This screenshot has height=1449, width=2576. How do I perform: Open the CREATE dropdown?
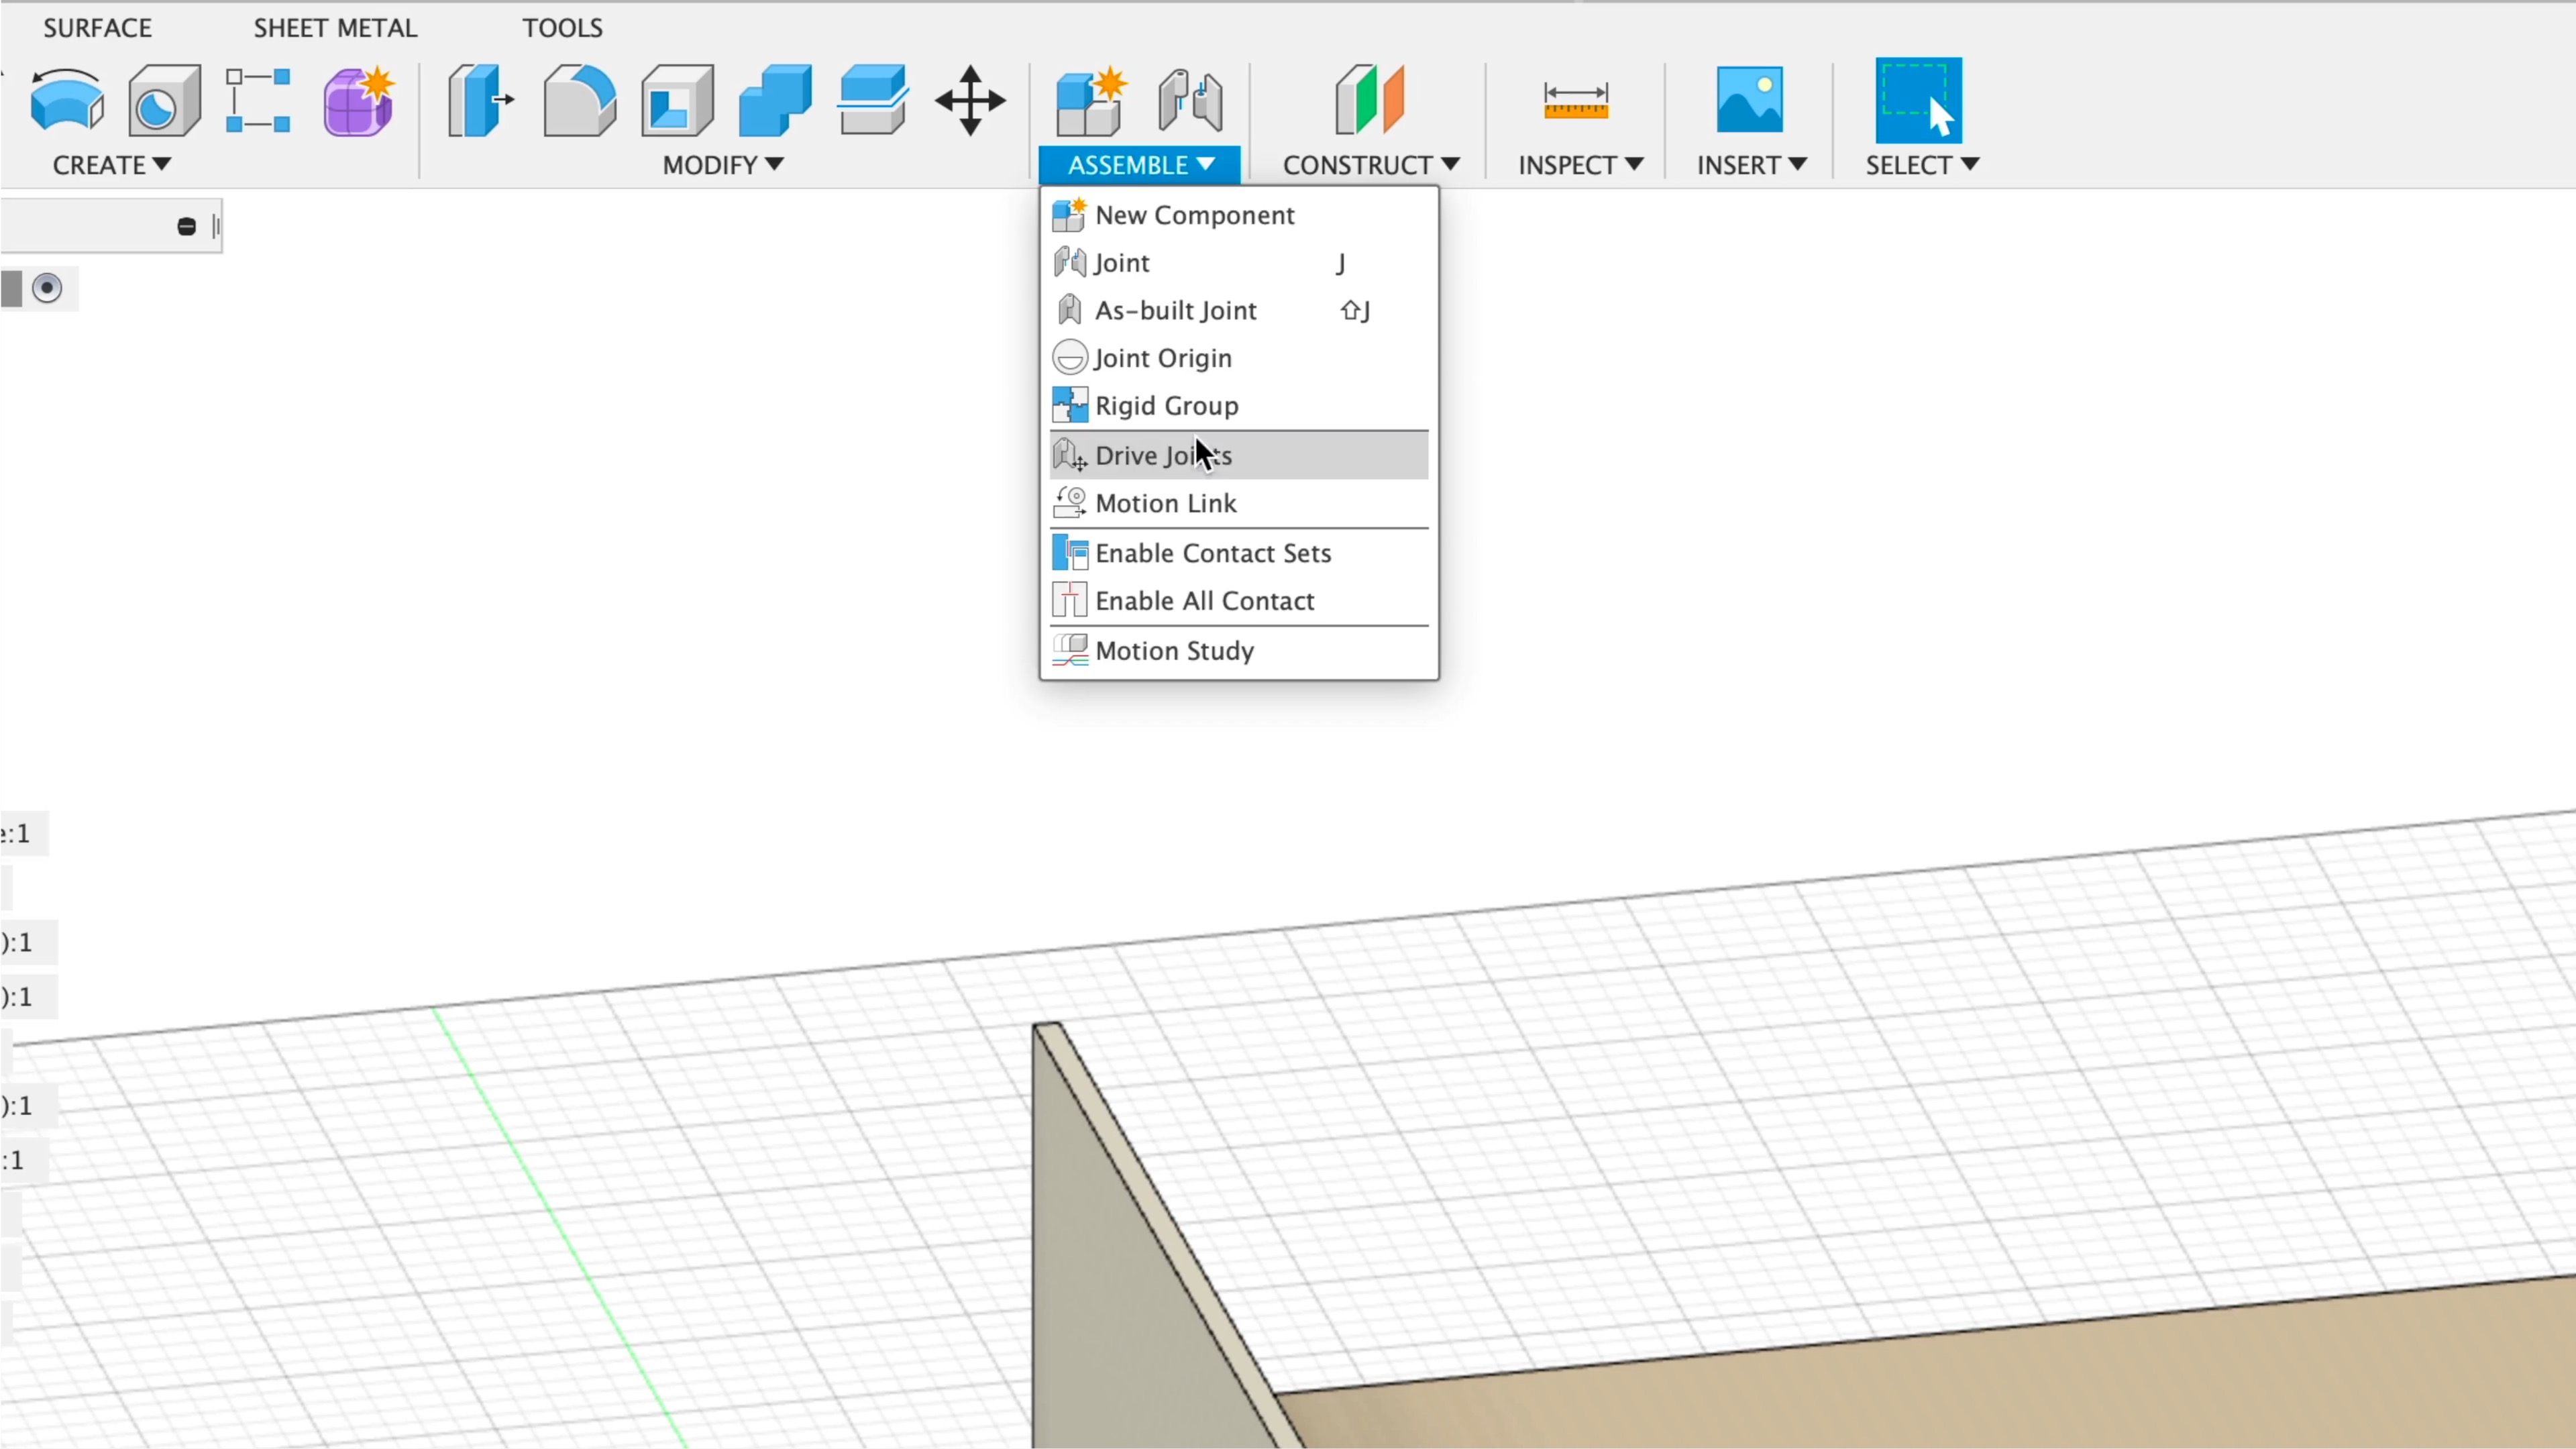point(111,165)
